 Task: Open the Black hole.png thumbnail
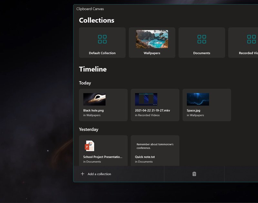(x=94, y=99)
